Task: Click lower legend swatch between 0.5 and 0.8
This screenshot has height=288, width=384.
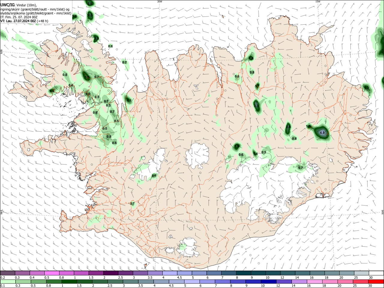Action: (39, 281)
